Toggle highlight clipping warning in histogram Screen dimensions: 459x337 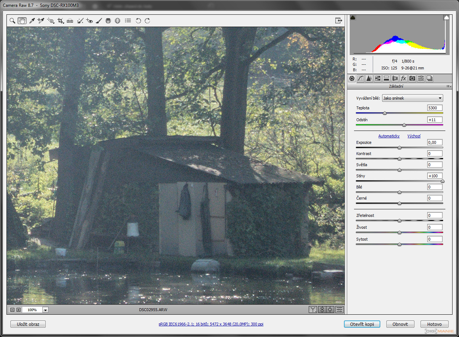click(x=446, y=17)
